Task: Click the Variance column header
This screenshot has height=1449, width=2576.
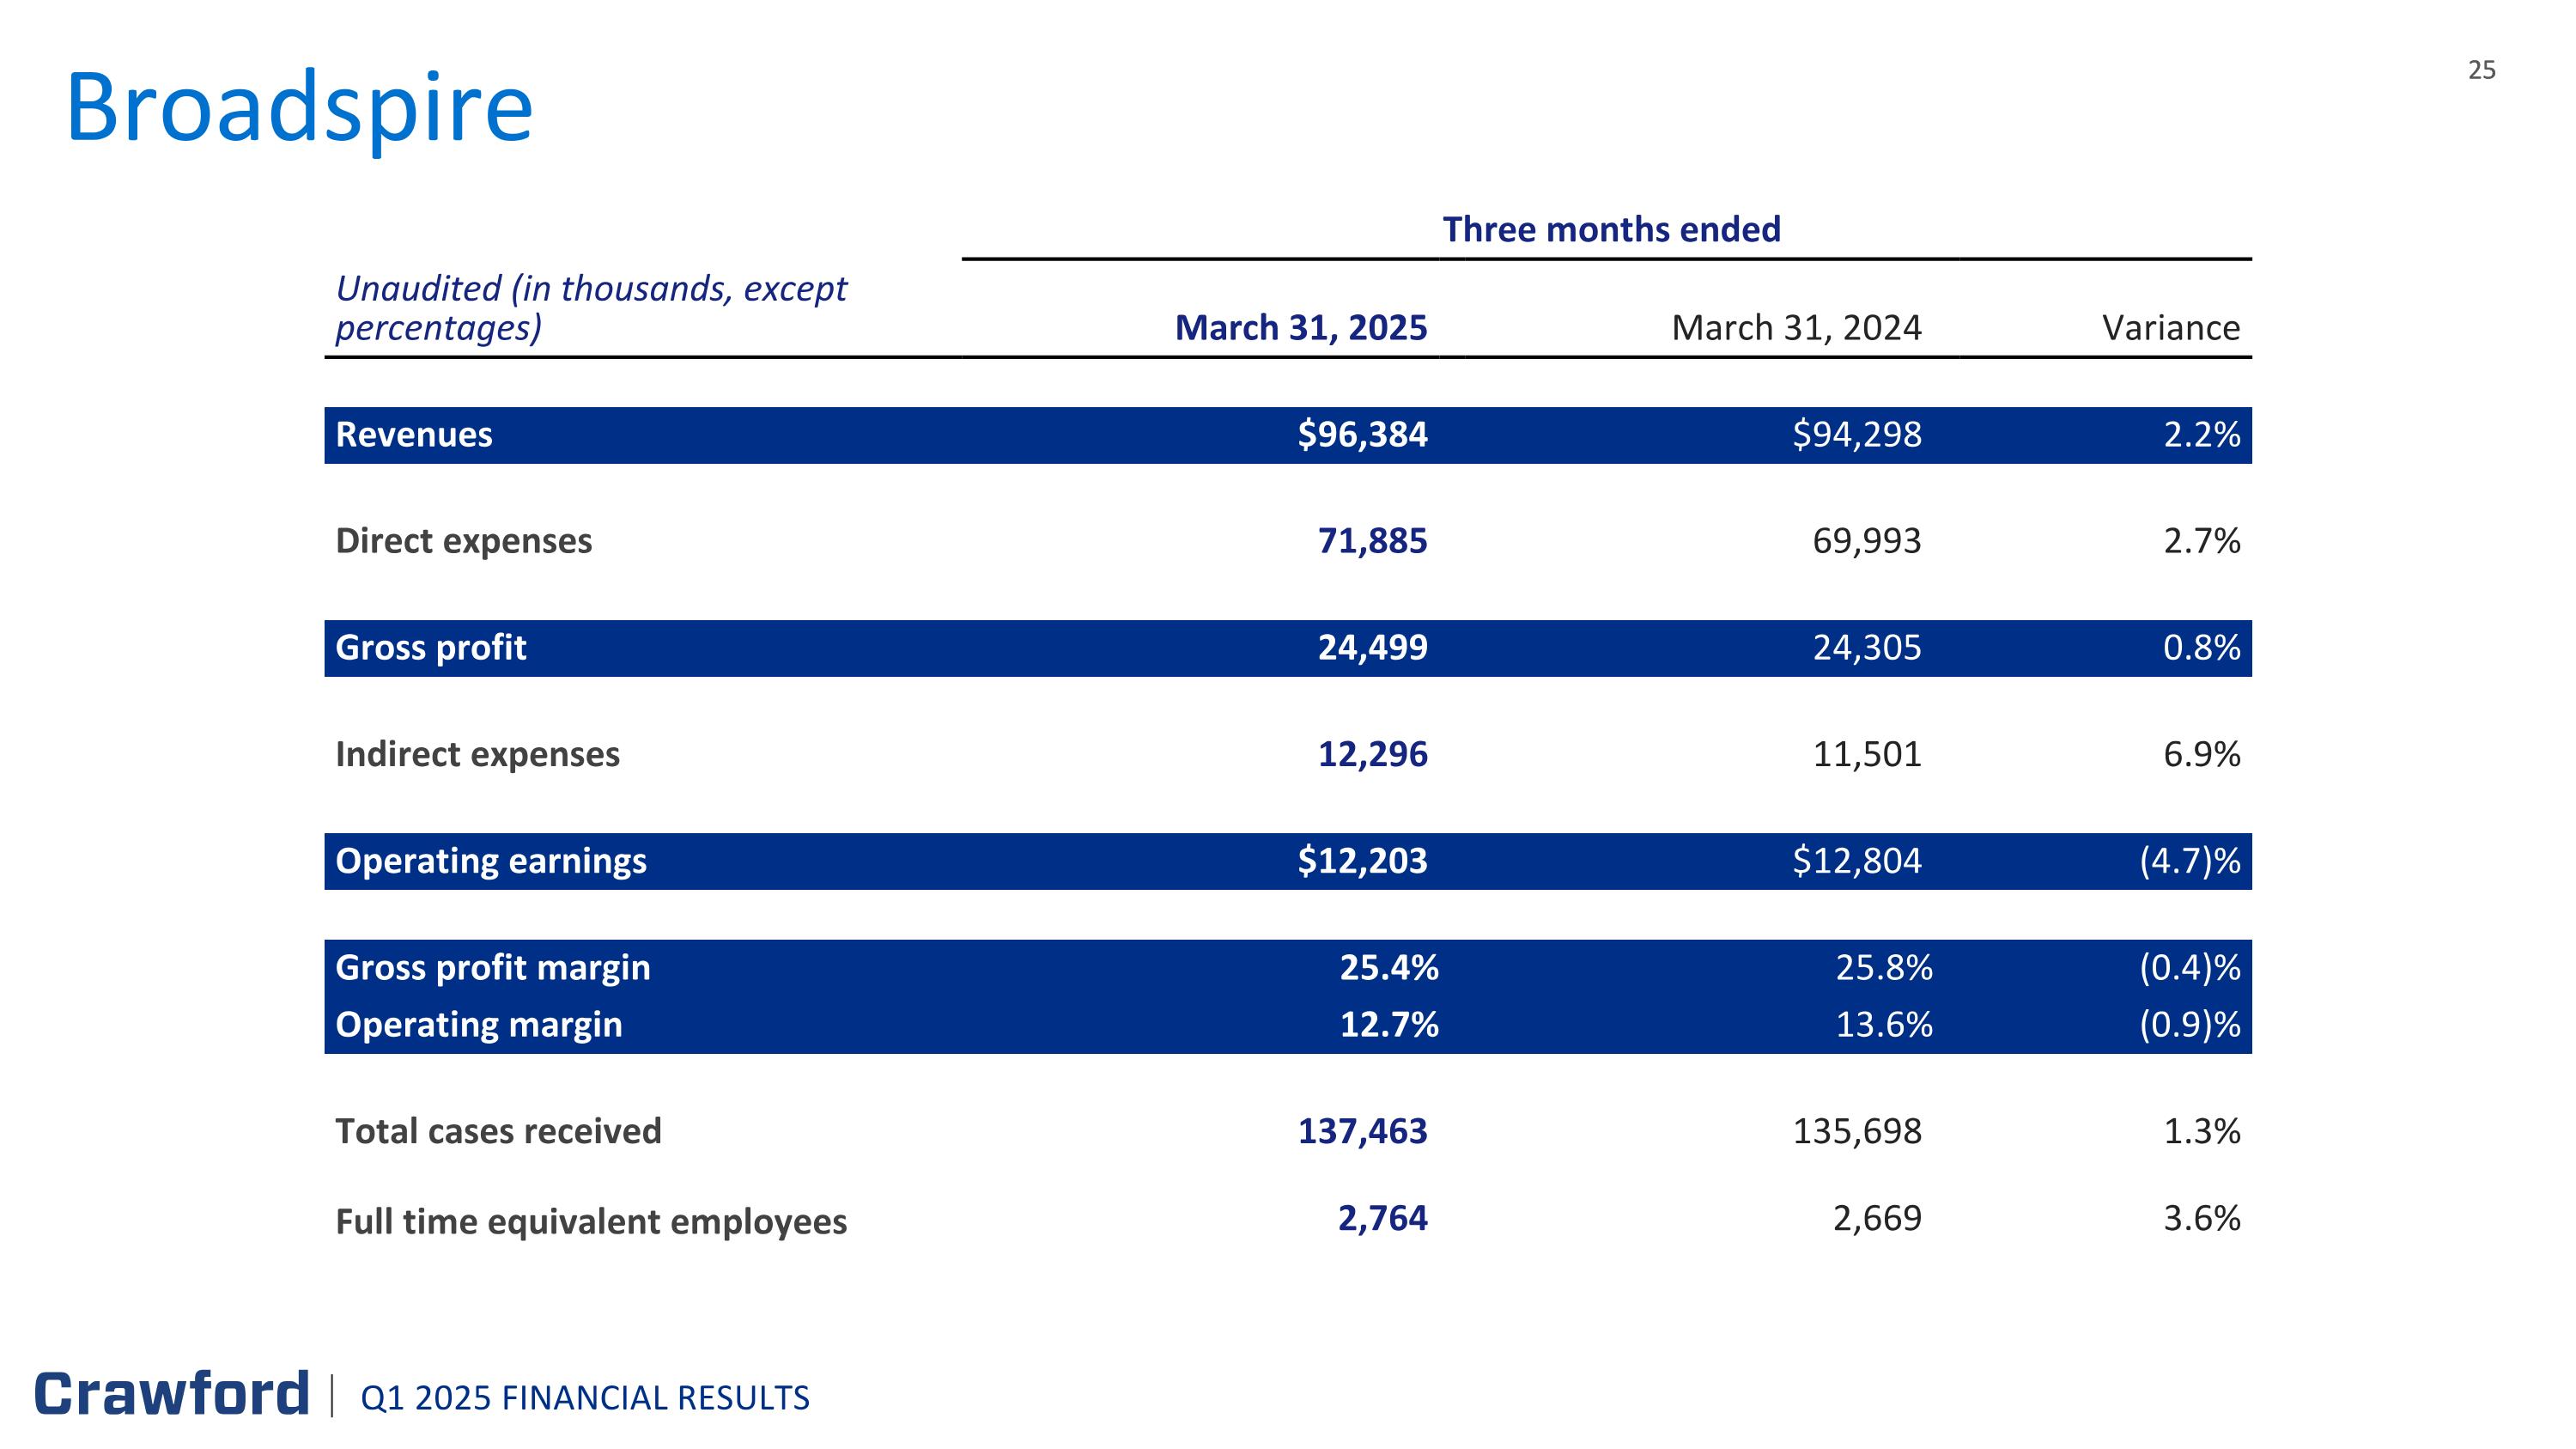Action: pyautogui.click(x=2170, y=328)
